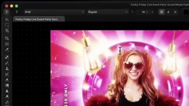Select the Pen tool at toolbar bottom
189x106 pixels.
[x=7, y=102]
